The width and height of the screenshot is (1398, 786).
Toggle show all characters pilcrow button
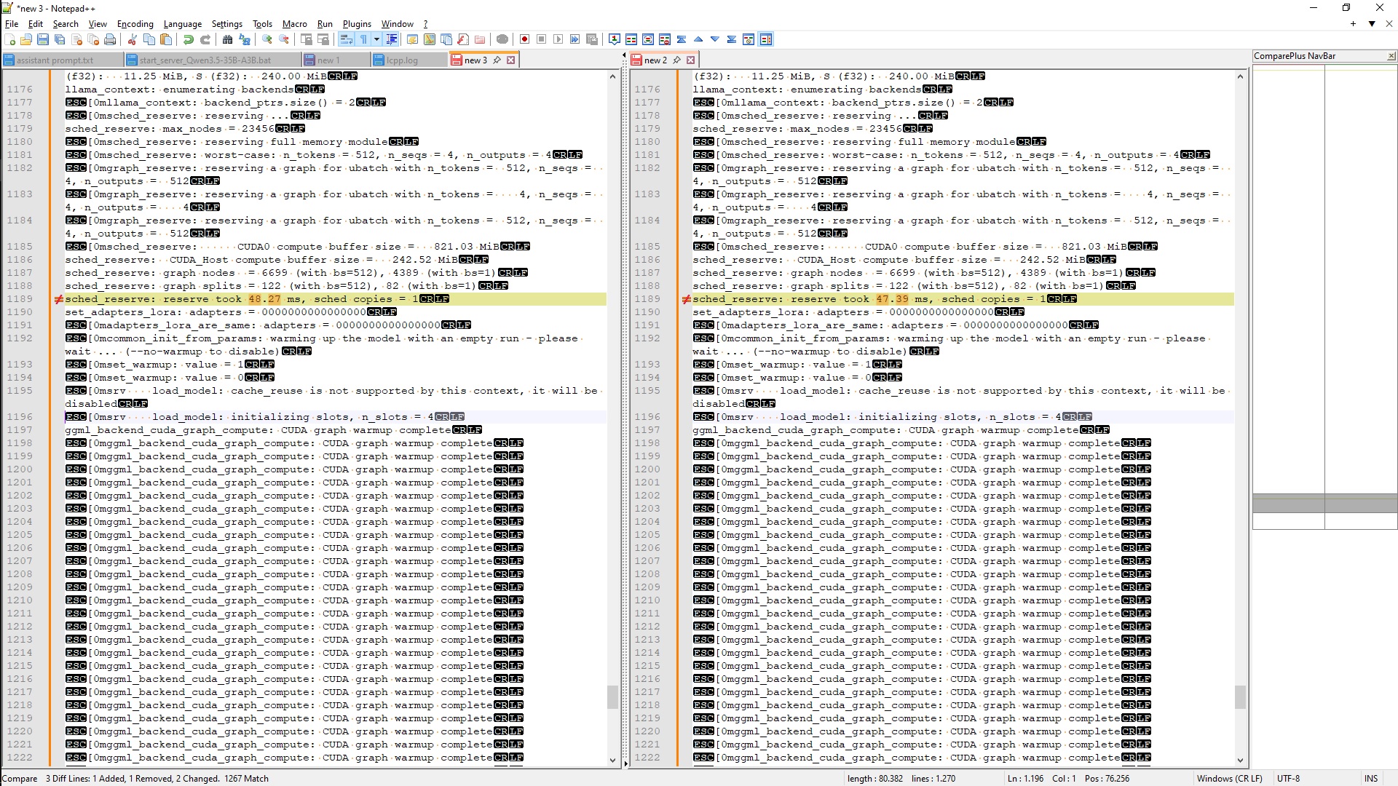tap(363, 39)
